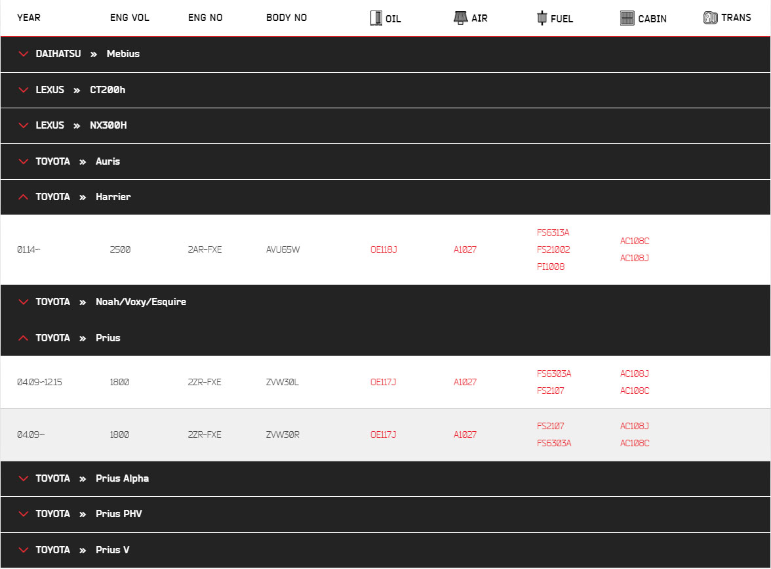771x569 pixels.
Task: Click the YEAR column header
Action: 29,18
